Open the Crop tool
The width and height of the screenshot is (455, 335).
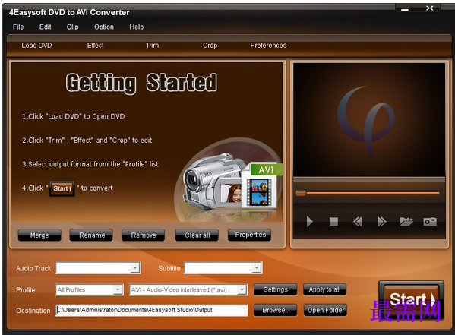[x=210, y=46]
